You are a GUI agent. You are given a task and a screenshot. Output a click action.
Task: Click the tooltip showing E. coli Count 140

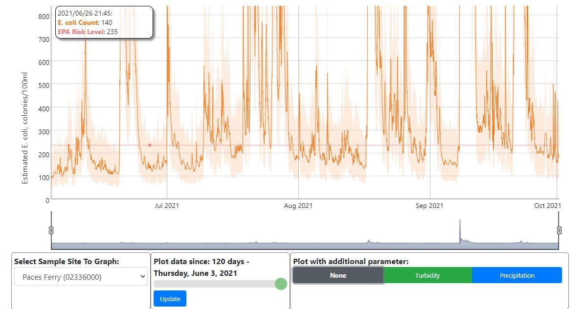[104, 21]
